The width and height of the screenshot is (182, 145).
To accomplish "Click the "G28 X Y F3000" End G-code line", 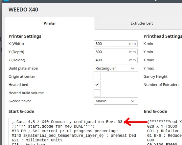I will [162, 126].
